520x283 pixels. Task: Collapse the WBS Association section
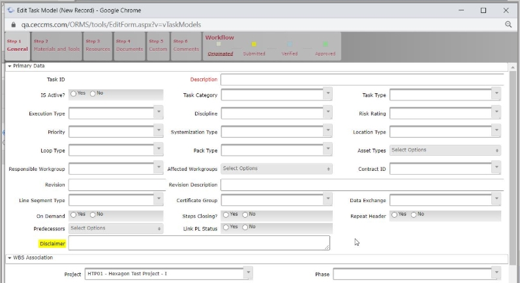[x=9, y=258]
